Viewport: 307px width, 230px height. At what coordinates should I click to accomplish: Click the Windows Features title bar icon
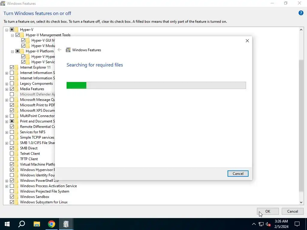(3, 3)
